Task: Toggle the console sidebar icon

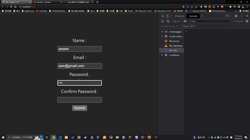Action: pos(162,21)
